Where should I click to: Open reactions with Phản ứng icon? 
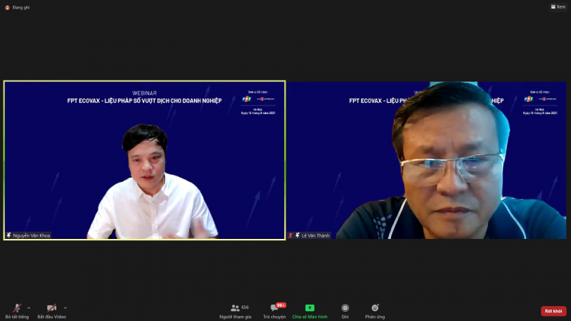(375, 307)
